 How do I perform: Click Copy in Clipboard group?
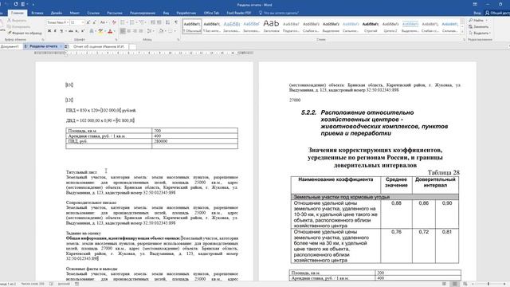(x=18, y=26)
